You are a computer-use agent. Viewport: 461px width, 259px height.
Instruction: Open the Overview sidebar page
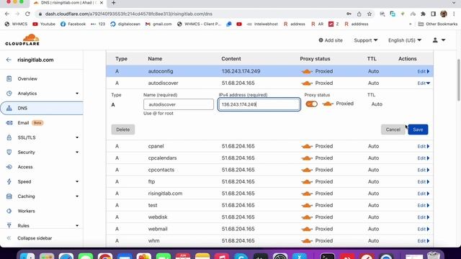(27, 78)
